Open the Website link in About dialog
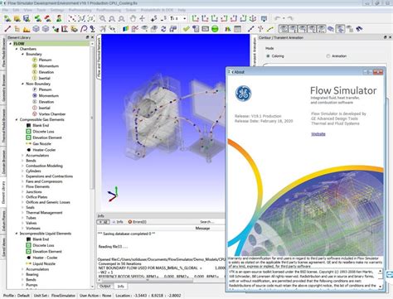393x299 pixels. tap(318, 134)
